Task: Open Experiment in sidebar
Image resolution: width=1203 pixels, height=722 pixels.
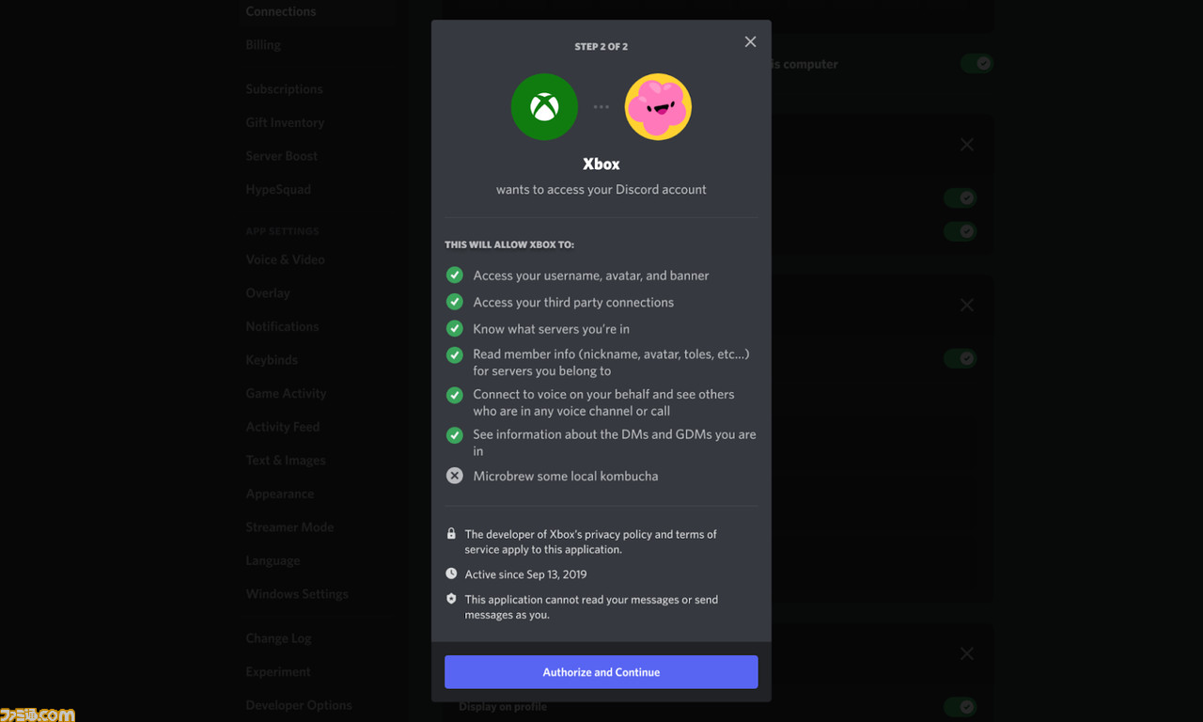Action: [278, 671]
